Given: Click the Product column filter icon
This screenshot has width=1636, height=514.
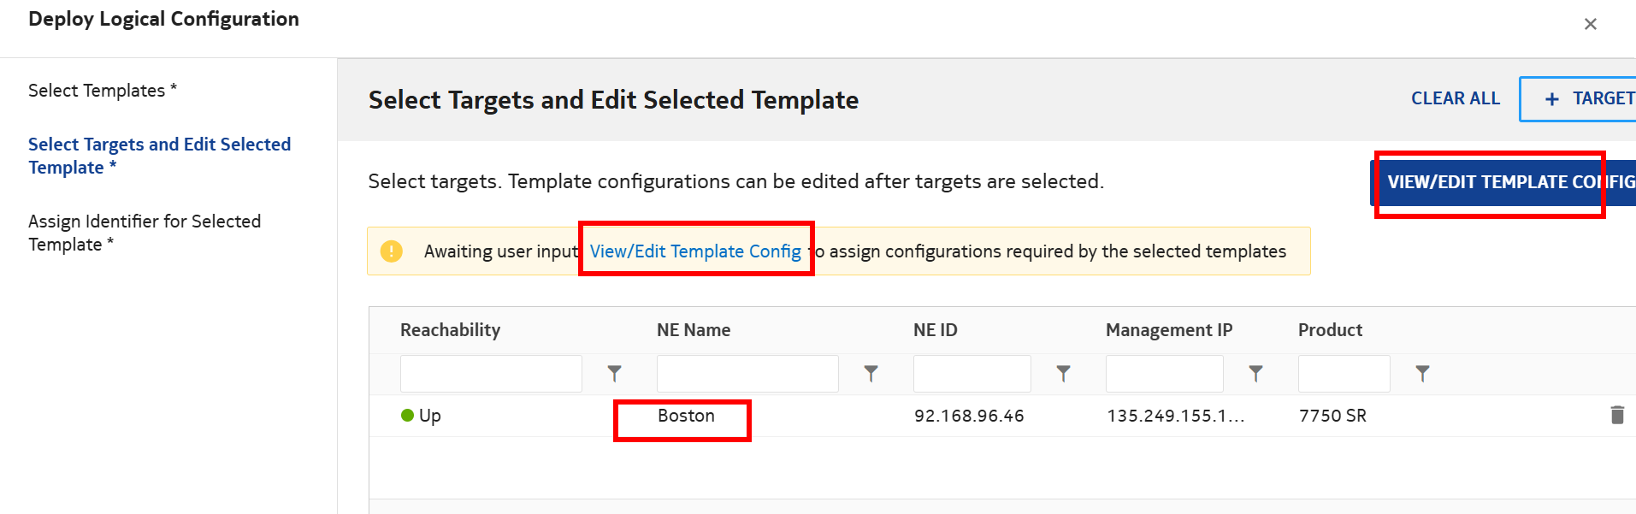Looking at the screenshot, I should click(x=1422, y=374).
